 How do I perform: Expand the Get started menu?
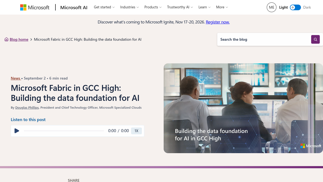click(x=104, y=7)
